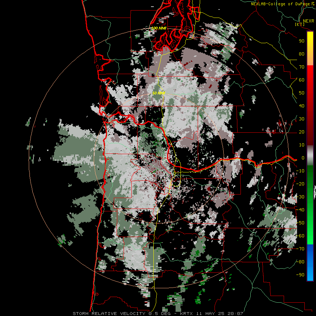Click the blue segment of the color bar

(x=310, y=263)
